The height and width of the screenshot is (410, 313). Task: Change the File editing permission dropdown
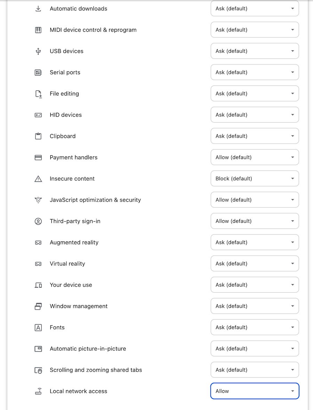click(255, 94)
